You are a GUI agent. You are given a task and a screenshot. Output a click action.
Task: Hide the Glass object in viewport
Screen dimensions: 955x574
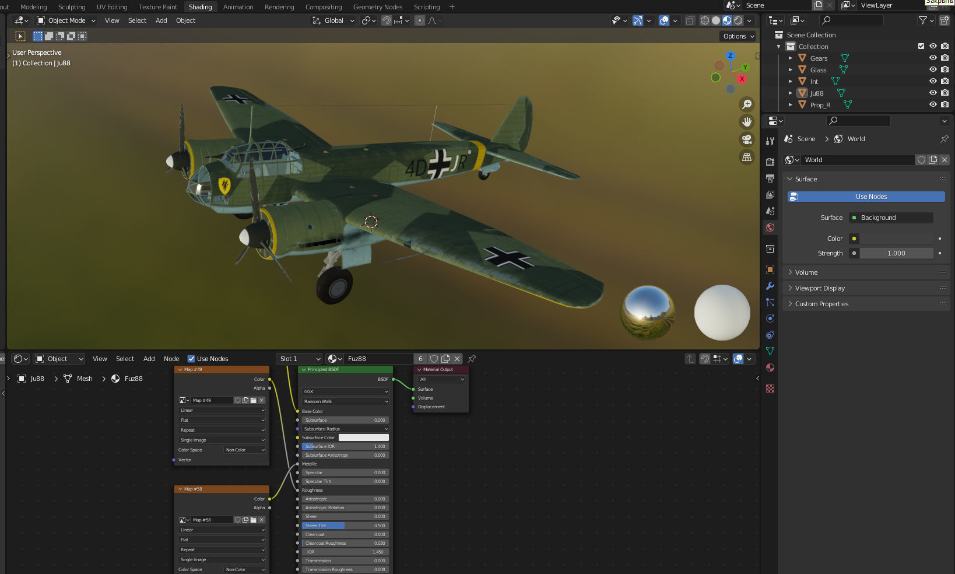(x=933, y=70)
